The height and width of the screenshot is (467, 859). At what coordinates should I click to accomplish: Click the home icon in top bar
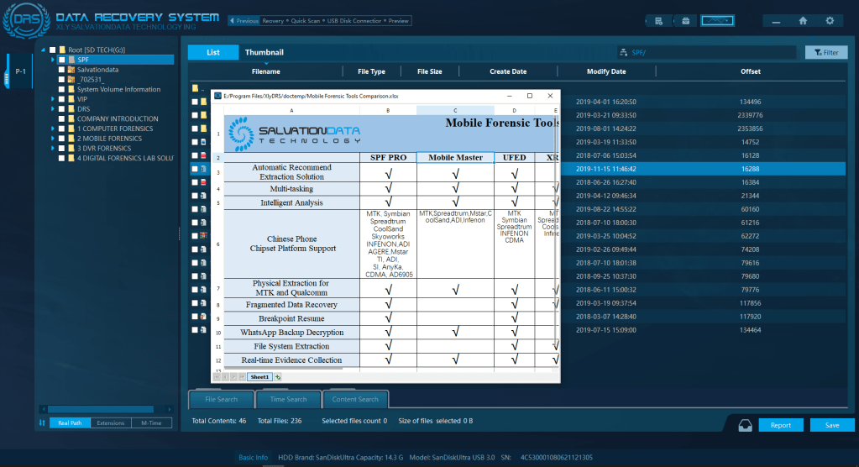[803, 20]
